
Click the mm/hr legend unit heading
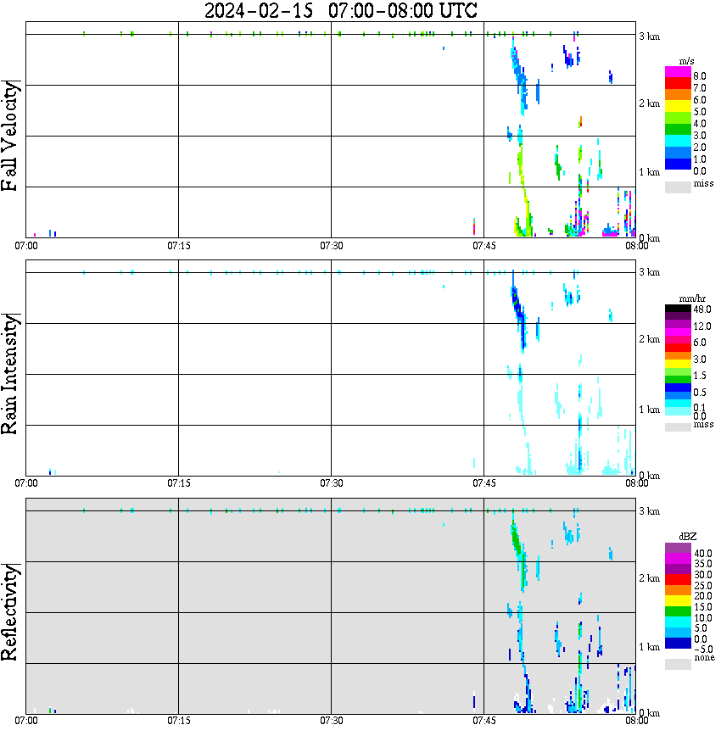[692, 298]
